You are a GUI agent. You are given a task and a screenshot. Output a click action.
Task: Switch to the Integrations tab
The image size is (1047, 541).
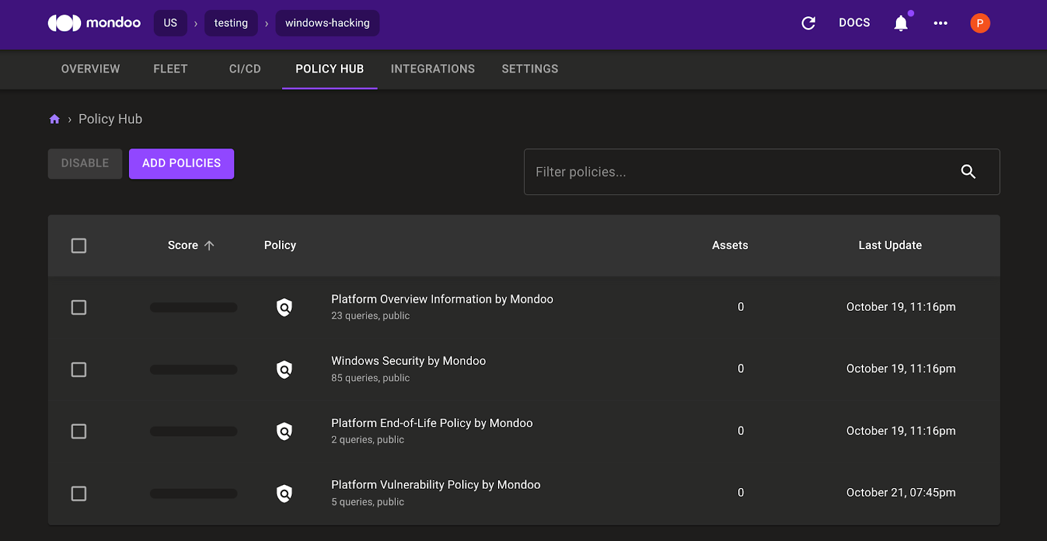coord(433,69)
